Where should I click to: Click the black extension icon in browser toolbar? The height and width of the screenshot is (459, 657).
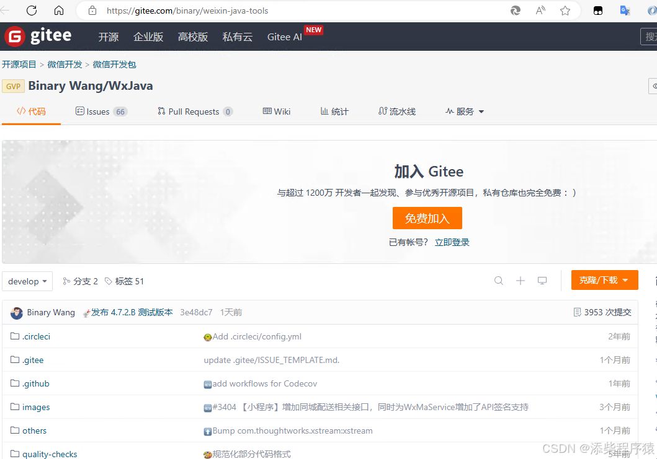tap(598, 11)
